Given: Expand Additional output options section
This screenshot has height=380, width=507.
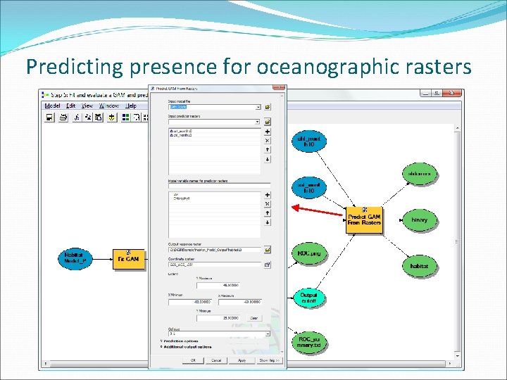Looking at the screenshot, I should coord(186,347).
